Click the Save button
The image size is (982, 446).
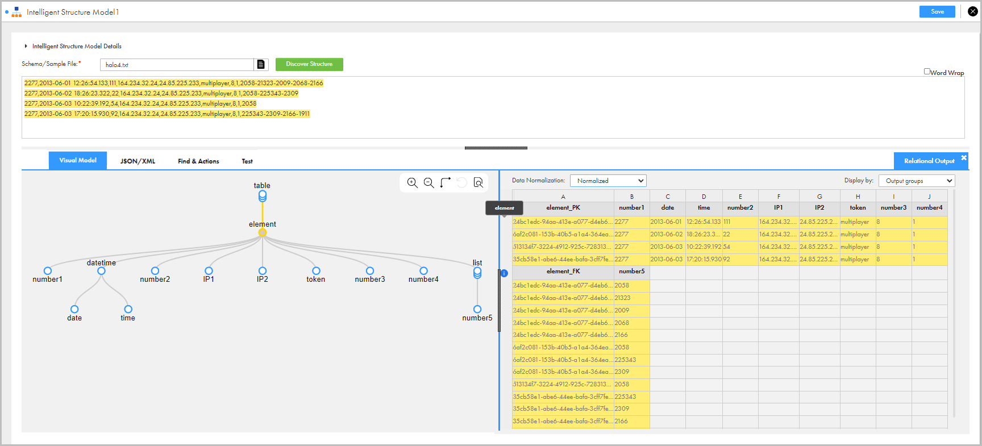(x=937, y=11)
